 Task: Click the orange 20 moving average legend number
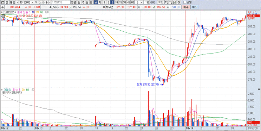pyautogui.click(x=37, y=12)
